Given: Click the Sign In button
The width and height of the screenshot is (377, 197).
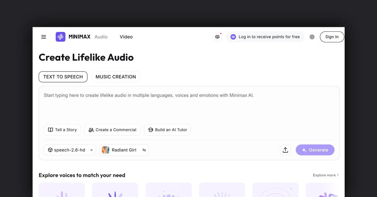Looking at the screenshot, I should click(x=332, y=37).
